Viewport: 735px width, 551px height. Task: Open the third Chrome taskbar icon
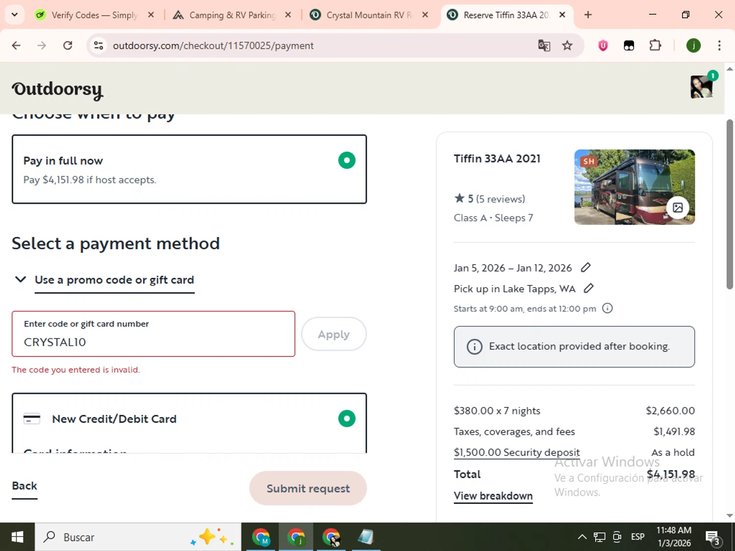(x=331, y=537)
